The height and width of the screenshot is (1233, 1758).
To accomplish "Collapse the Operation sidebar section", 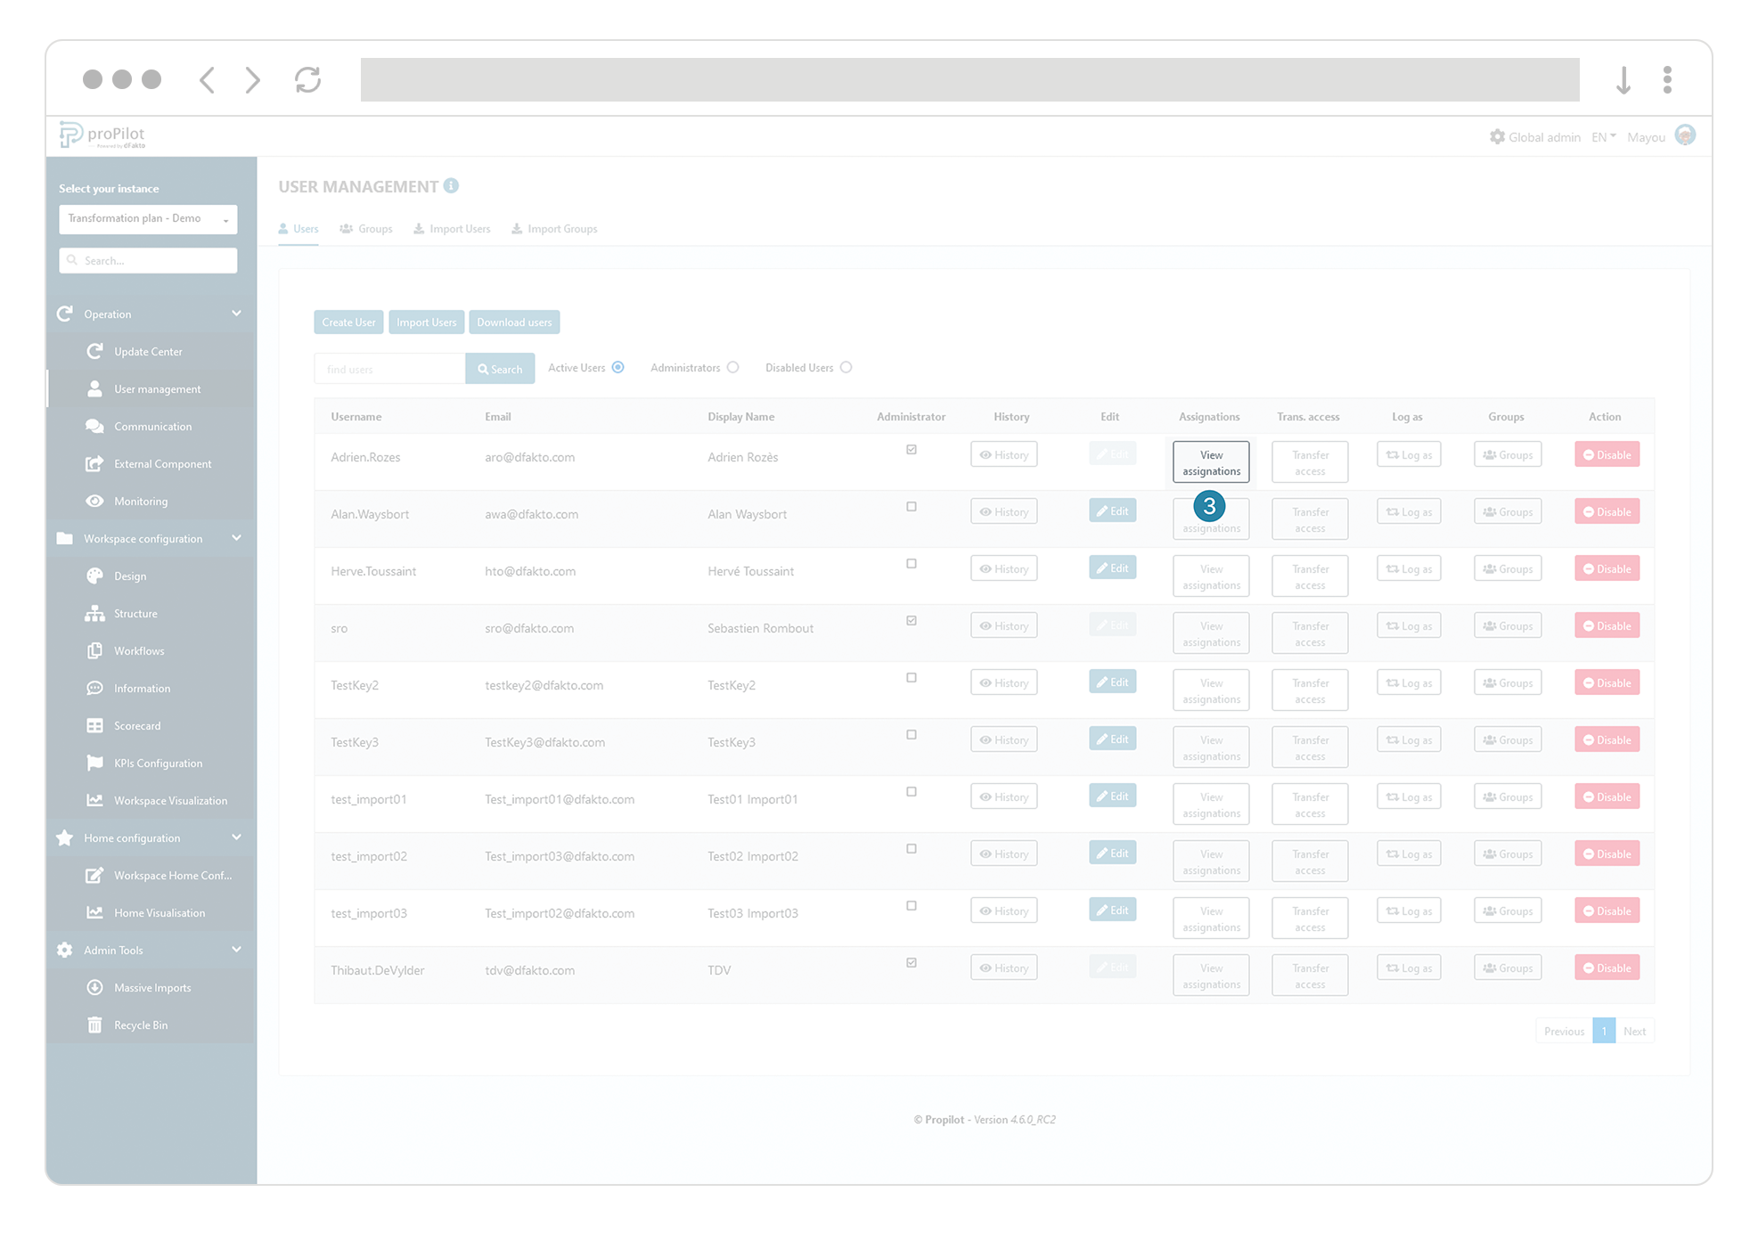I will click(x=236, y=314).
